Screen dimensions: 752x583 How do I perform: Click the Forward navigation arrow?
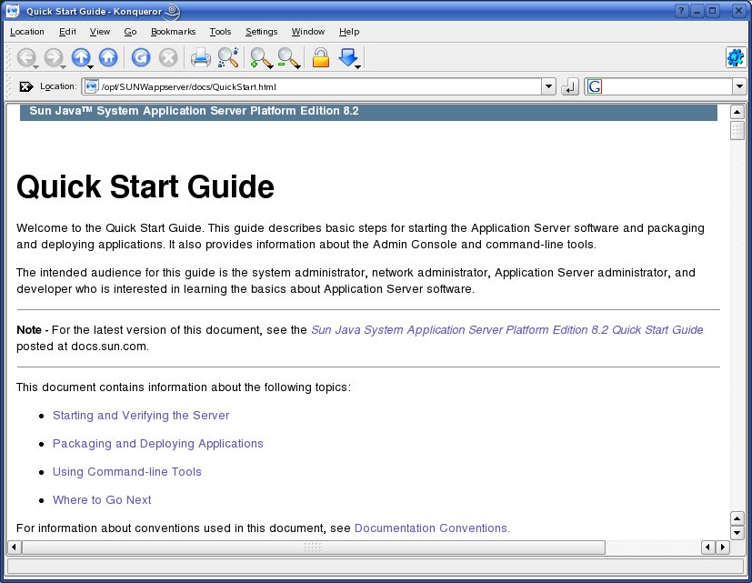tap(54, 57)
